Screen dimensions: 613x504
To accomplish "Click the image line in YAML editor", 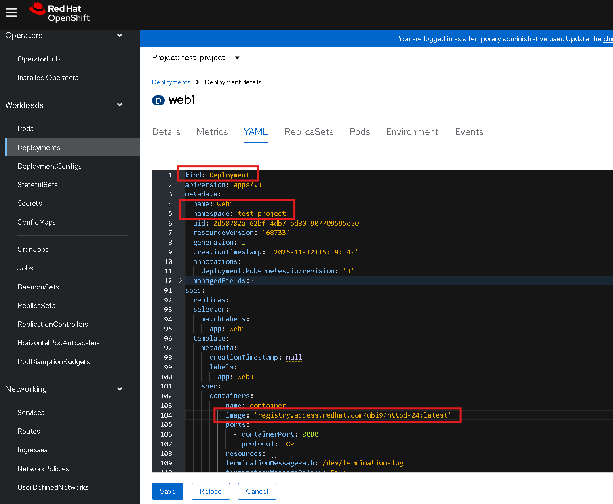I will pos(338,415).
